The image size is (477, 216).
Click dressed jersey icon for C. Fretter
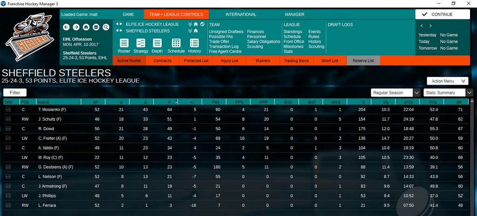[8, 138]
